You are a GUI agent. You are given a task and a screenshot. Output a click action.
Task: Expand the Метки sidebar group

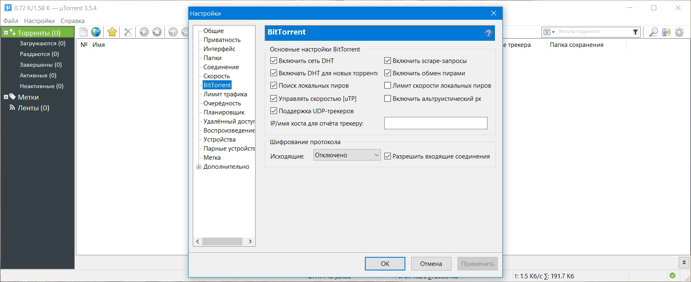(6, 97)
